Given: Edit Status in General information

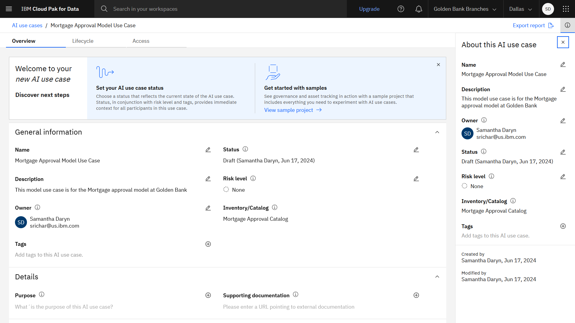Looking at the screenshot, I should 416,150.
